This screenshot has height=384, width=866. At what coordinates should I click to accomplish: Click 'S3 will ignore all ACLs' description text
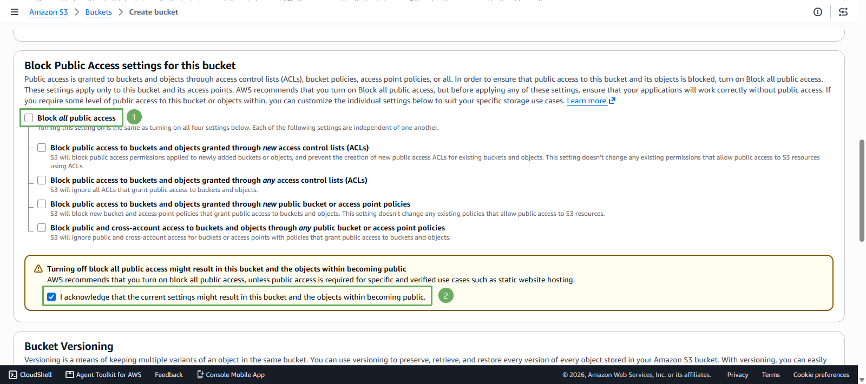tap(154, 190)
